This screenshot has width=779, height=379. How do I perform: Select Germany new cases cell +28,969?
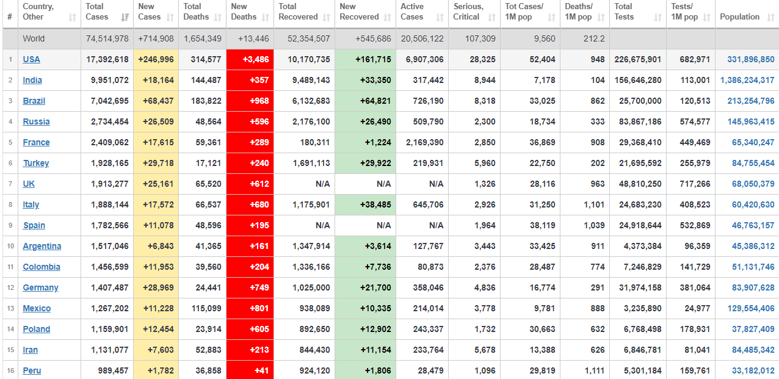[x=156, y=287]
